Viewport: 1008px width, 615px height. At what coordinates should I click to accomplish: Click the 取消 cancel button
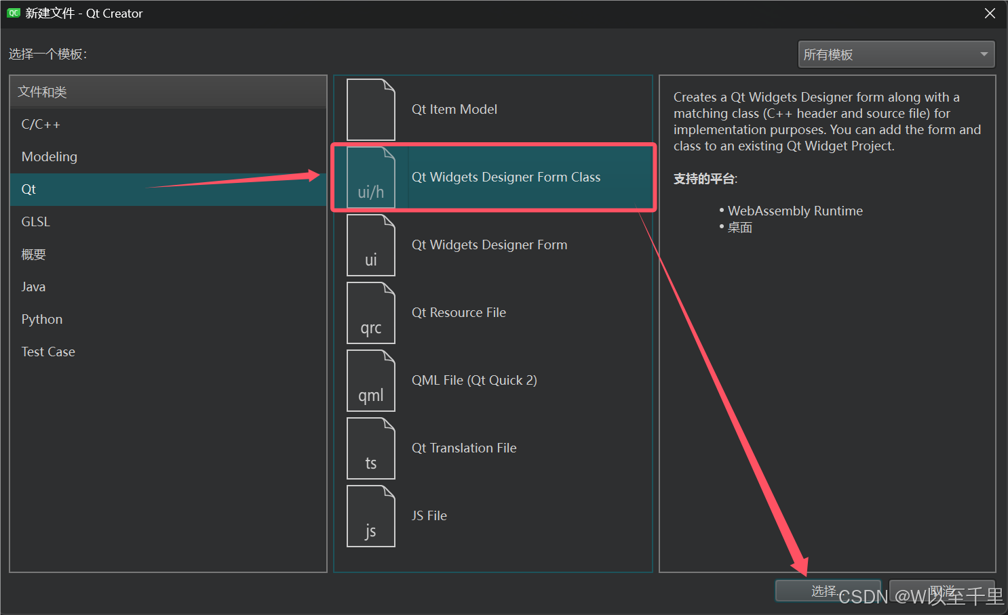click(942, 591)
